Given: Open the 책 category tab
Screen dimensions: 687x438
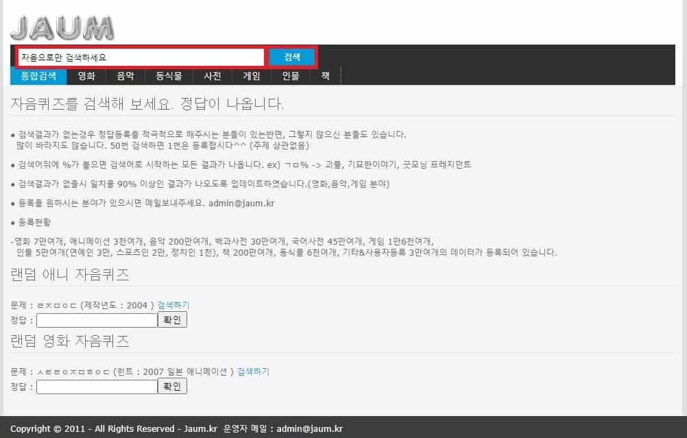Looking at the screenshot, I should pyautogui.click(x=324, y=76).
